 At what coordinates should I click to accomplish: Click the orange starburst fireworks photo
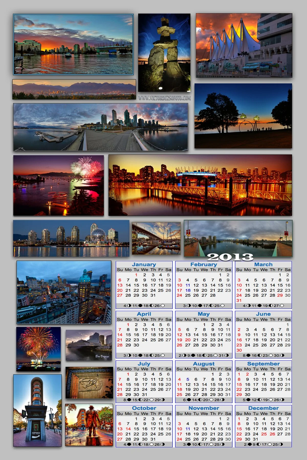[x=39, y=349]
